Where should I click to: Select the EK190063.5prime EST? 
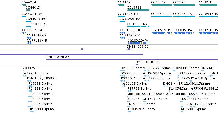[x=129, y=107]
